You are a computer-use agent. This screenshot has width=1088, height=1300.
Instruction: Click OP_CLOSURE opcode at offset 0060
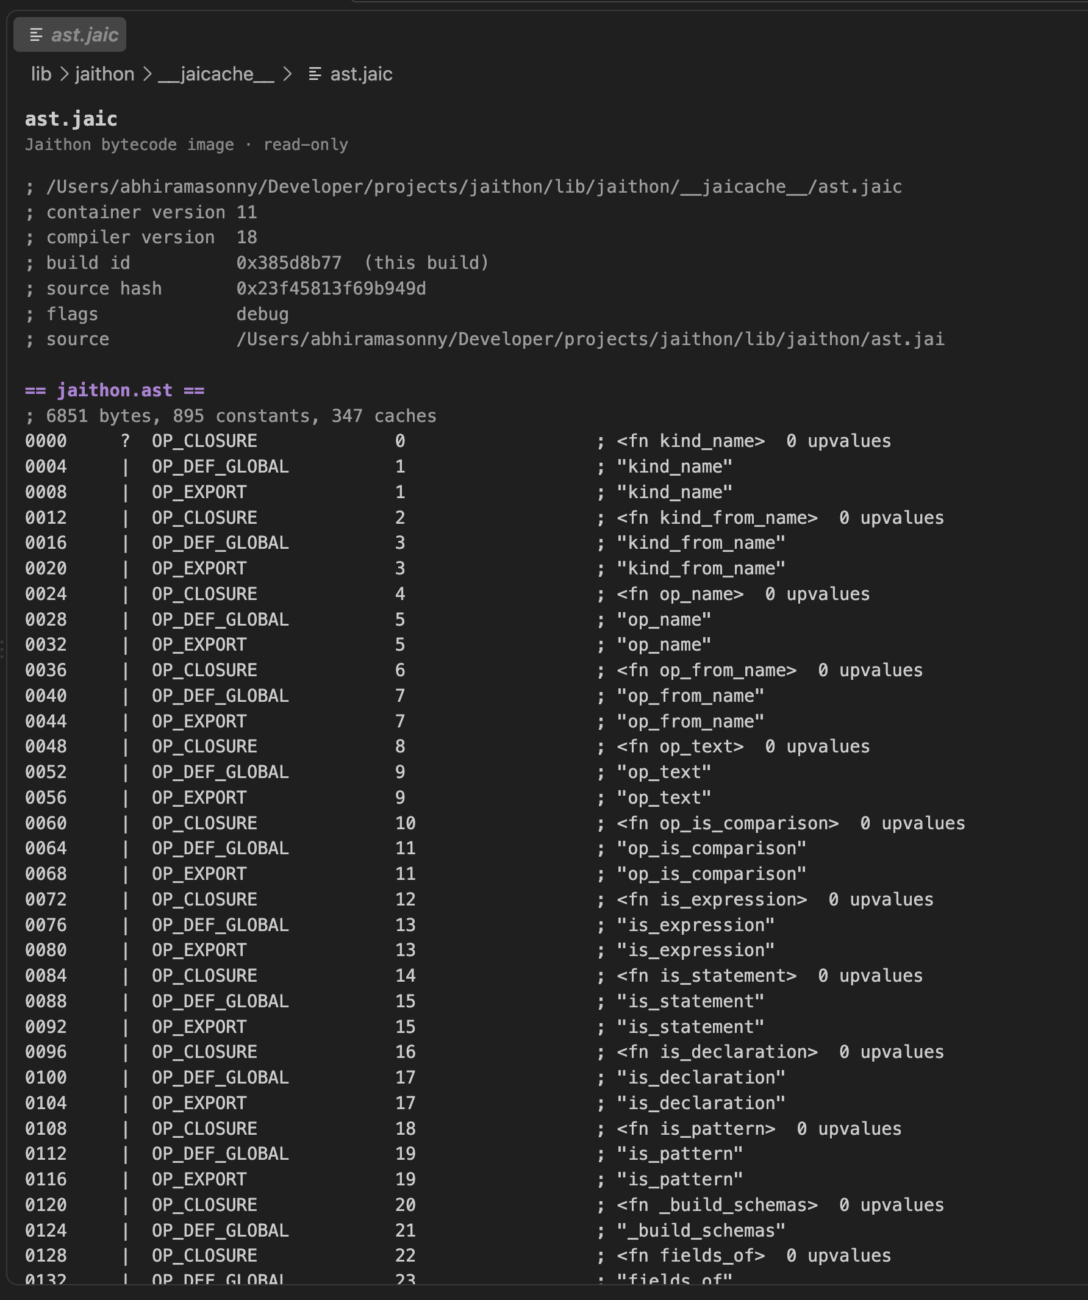click(x=204, y=823)
